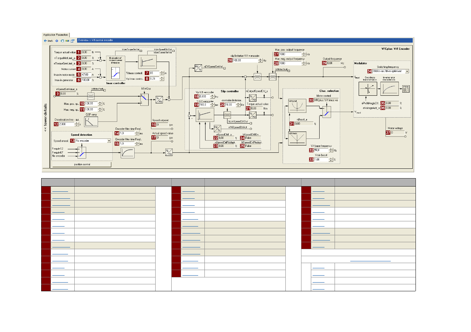Open the V/f quad characteristic block
This screenshot has width=471, height=332.
[297, 106]
